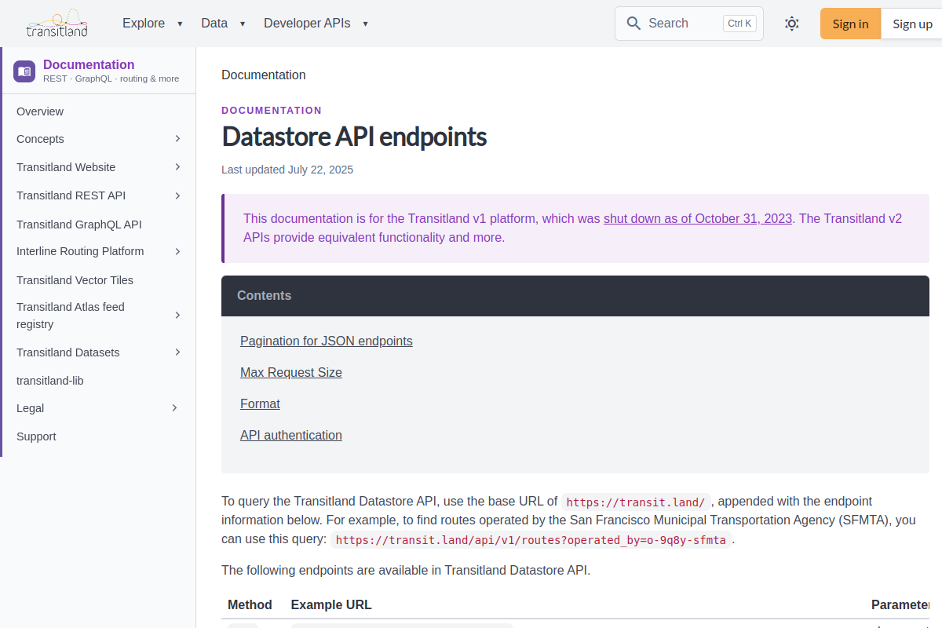This screenshot has width=942, height=628.
Task: Expand the Transitland Datasets chevron
Action: 177,352
